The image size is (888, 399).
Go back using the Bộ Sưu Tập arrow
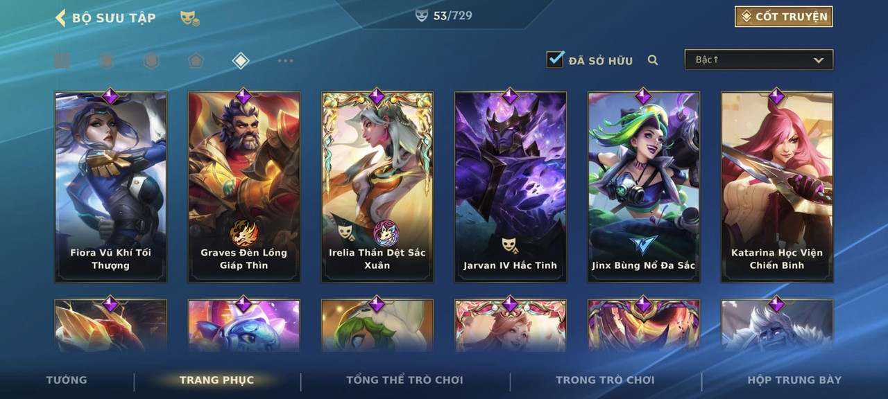pos(60,17)
